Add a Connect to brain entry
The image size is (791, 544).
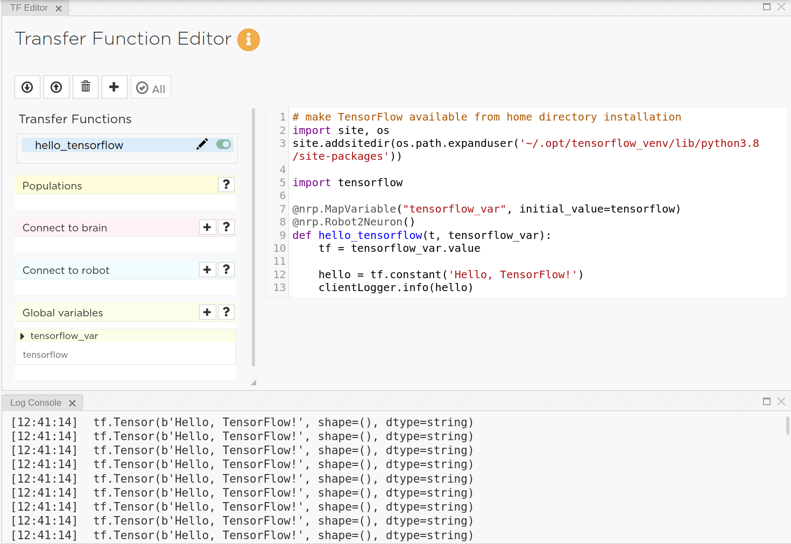207,227
